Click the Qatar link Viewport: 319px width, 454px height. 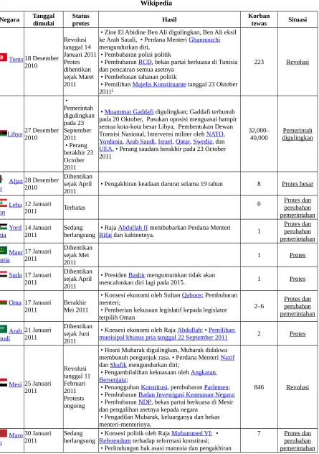pyautogui.click(x=183, y=142)
